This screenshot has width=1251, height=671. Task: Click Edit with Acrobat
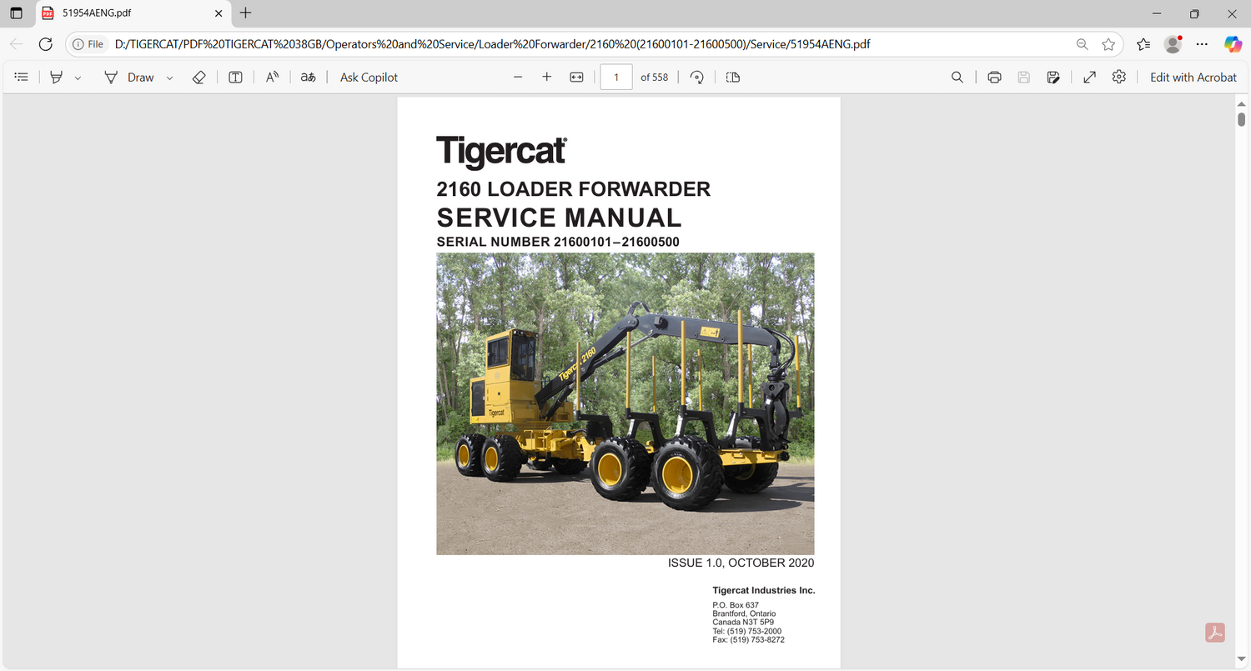coord(1193,77)
